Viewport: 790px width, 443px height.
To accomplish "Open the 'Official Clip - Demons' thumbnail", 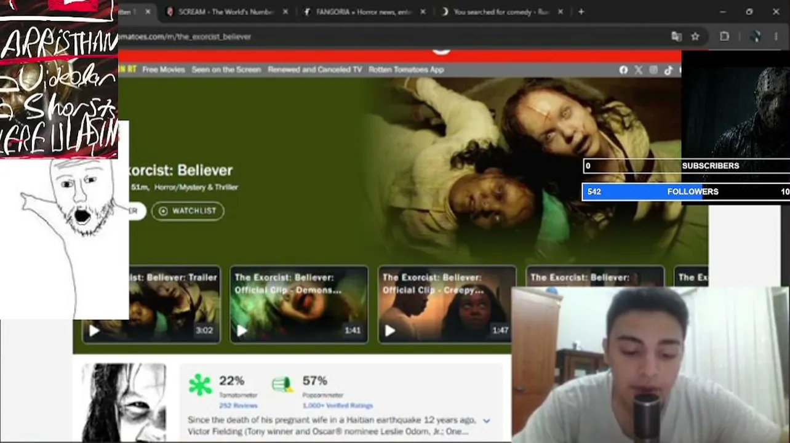I will [299, 305].
